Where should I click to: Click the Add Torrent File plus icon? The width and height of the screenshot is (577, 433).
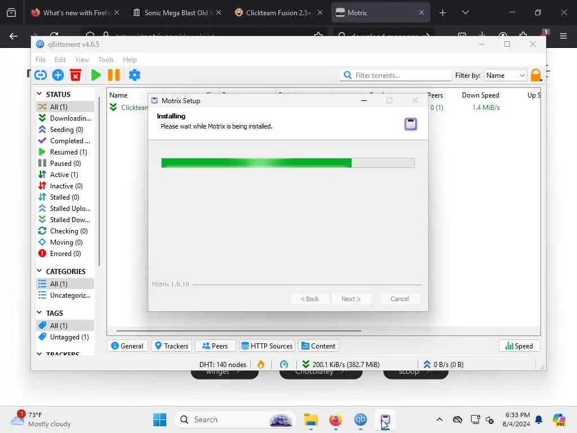pyautogui.click(x=58, y=75)
